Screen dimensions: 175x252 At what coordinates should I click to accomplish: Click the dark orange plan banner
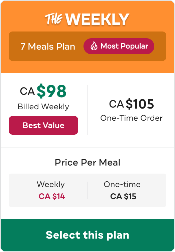pyautogui.click(x=87, y=46)
